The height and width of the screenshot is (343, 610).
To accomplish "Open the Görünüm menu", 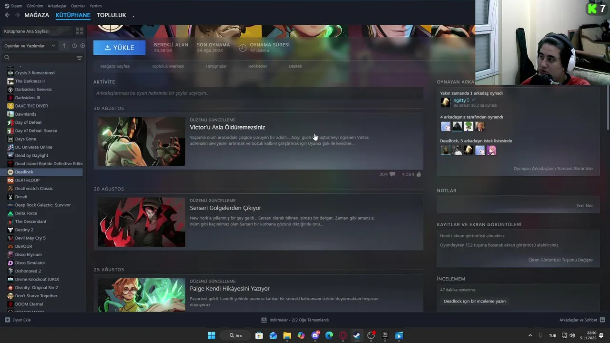I will tap(35, 6).
